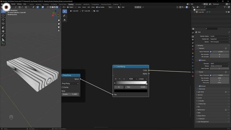Image resolution: width=231 pixels, height=130 pixels.
Task: Open the node editor Node menu
Action: 93,7
